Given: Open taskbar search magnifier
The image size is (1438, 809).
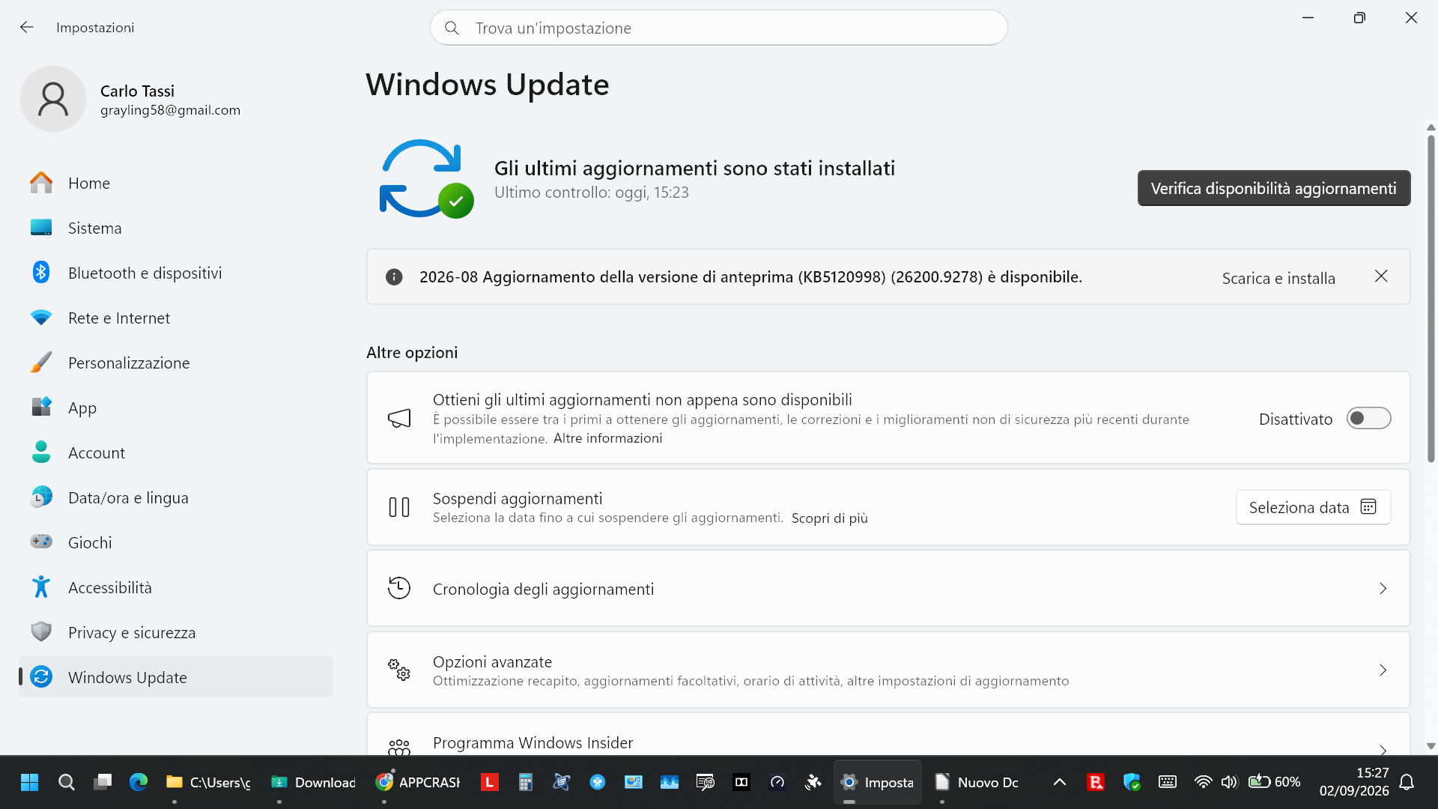Looking at the screenshot, I should 66,782.
